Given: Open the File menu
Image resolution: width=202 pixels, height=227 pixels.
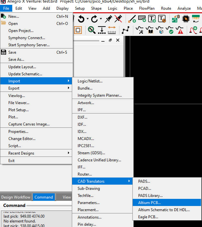Looking at the screenshot, I should click(x=6, y=8).
